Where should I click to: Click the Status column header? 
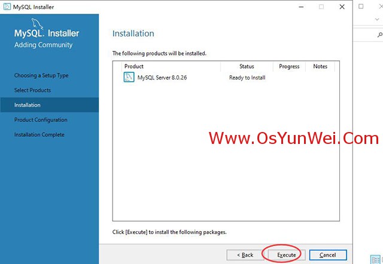point(247,66)
